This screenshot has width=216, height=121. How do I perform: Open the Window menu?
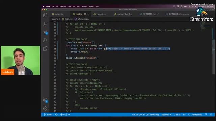91,6
